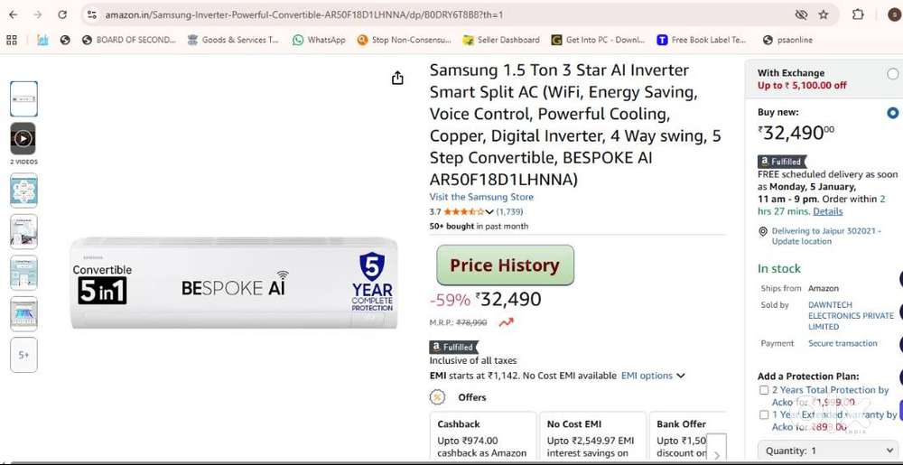Open the WhatsApp bookmark

point(319,40)
